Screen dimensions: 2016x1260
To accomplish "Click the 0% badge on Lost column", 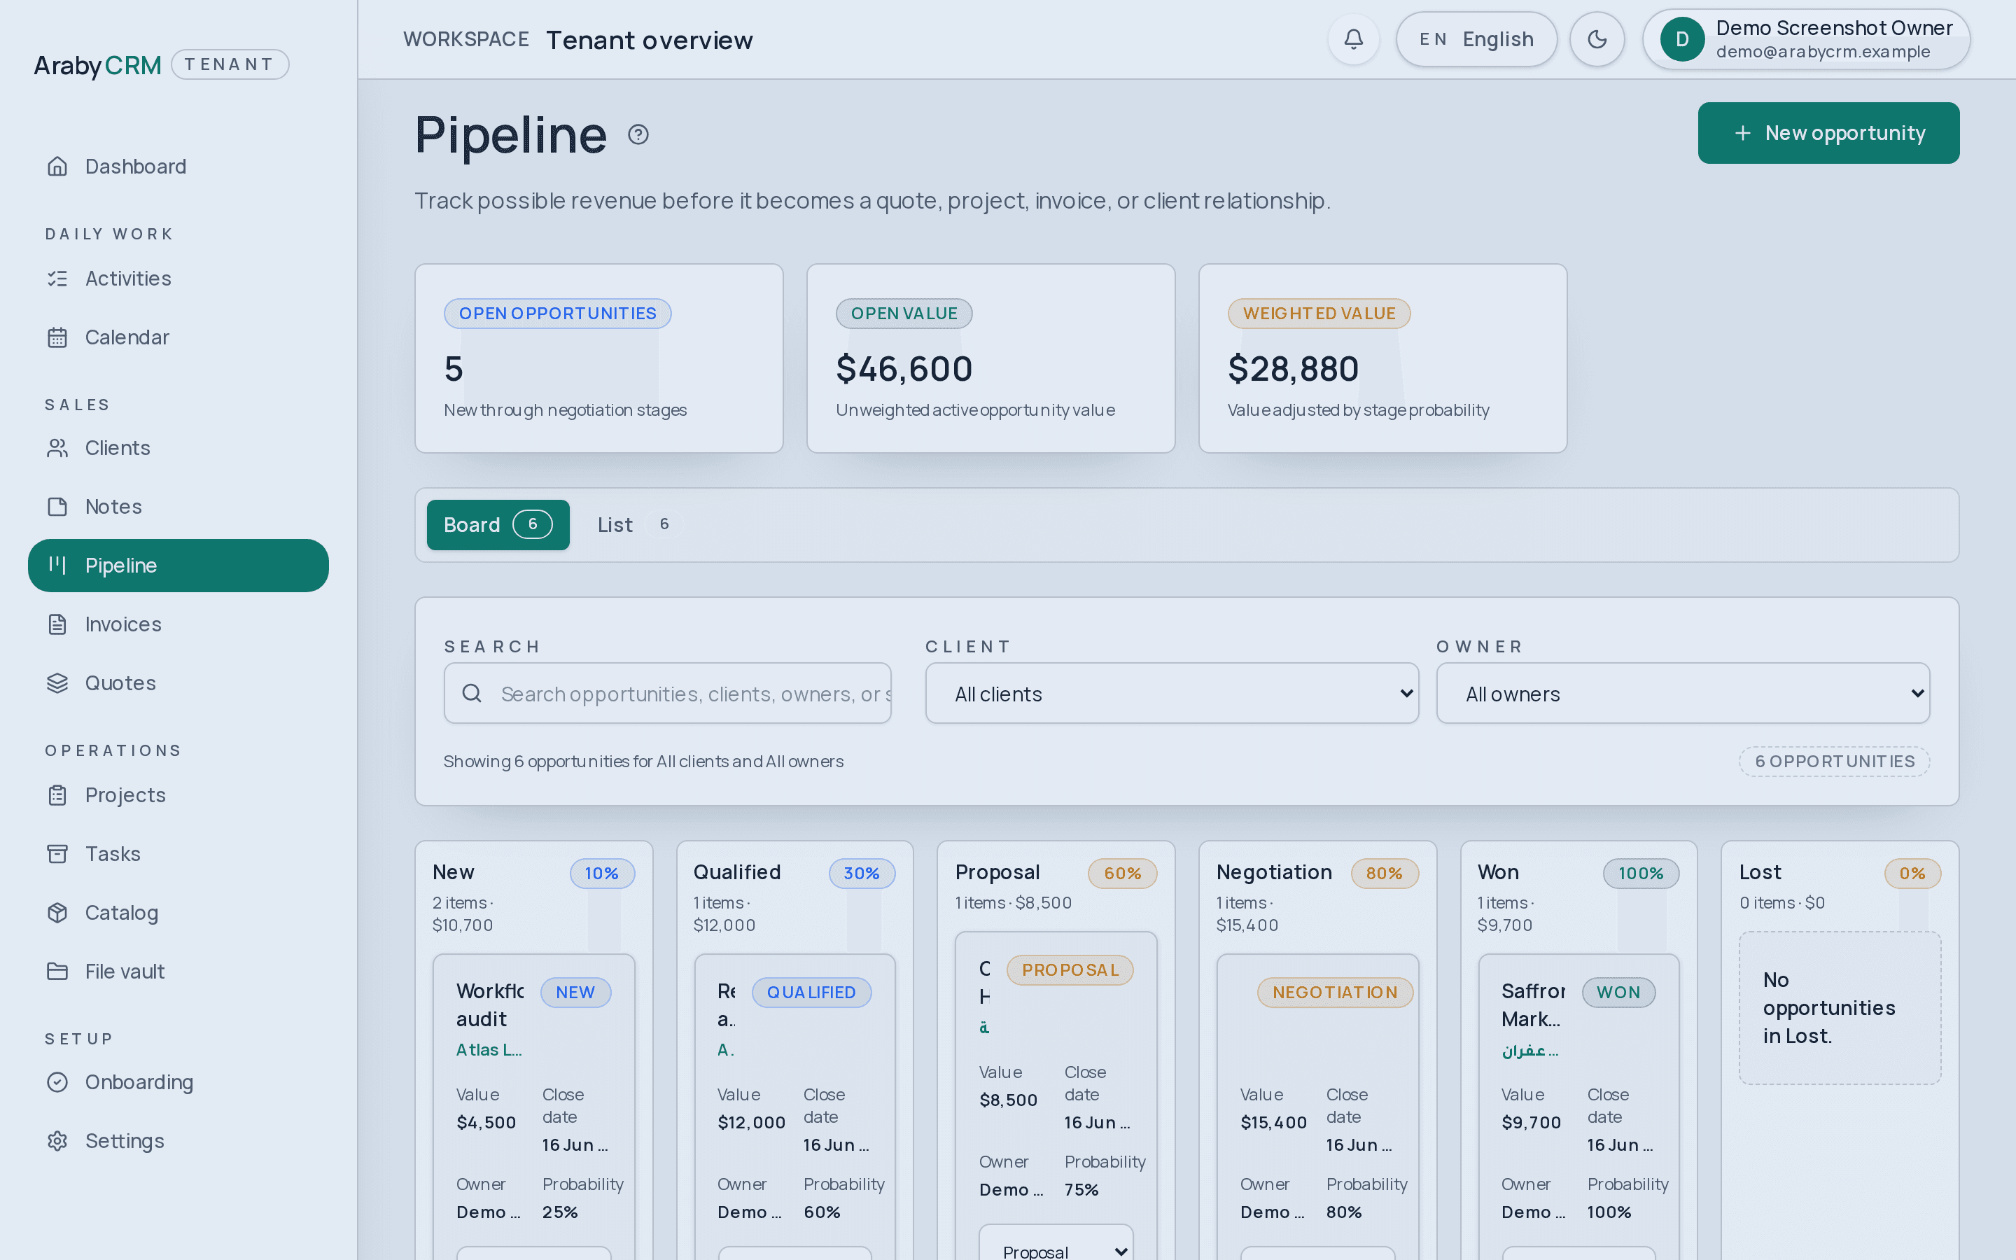I will click(x=1912, y=874).
